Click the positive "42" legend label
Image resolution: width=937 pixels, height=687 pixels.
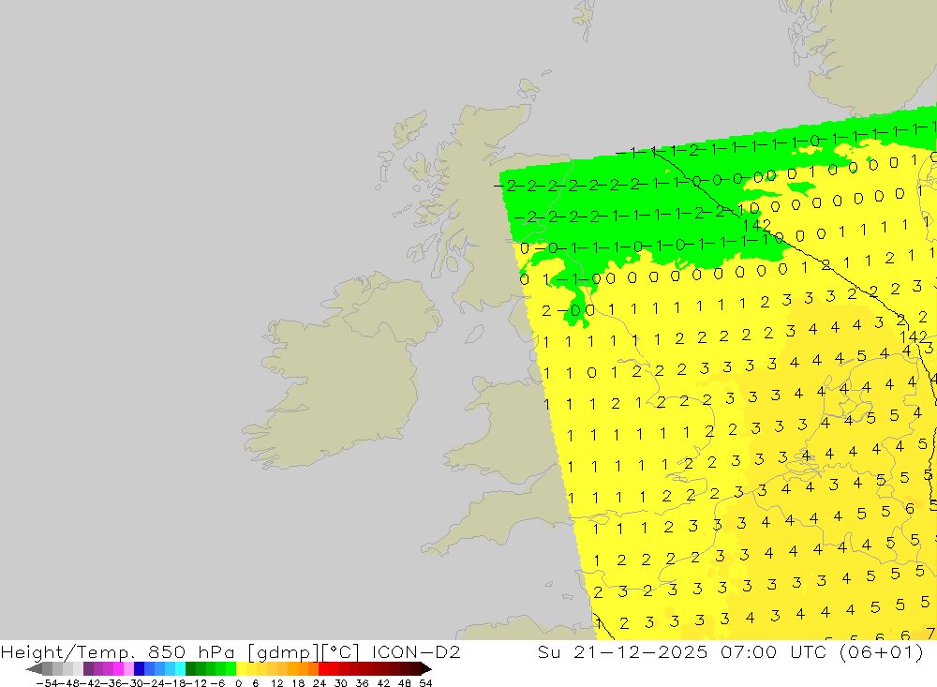click(383, 683)
